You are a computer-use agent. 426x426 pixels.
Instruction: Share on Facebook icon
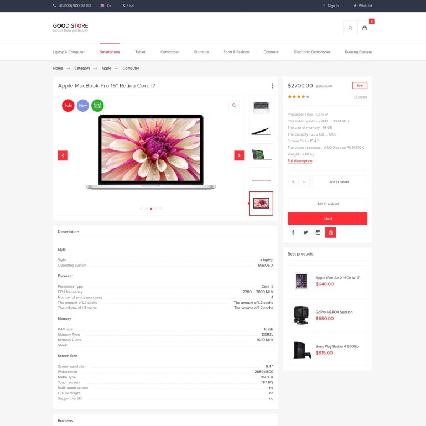coord(293,232)
